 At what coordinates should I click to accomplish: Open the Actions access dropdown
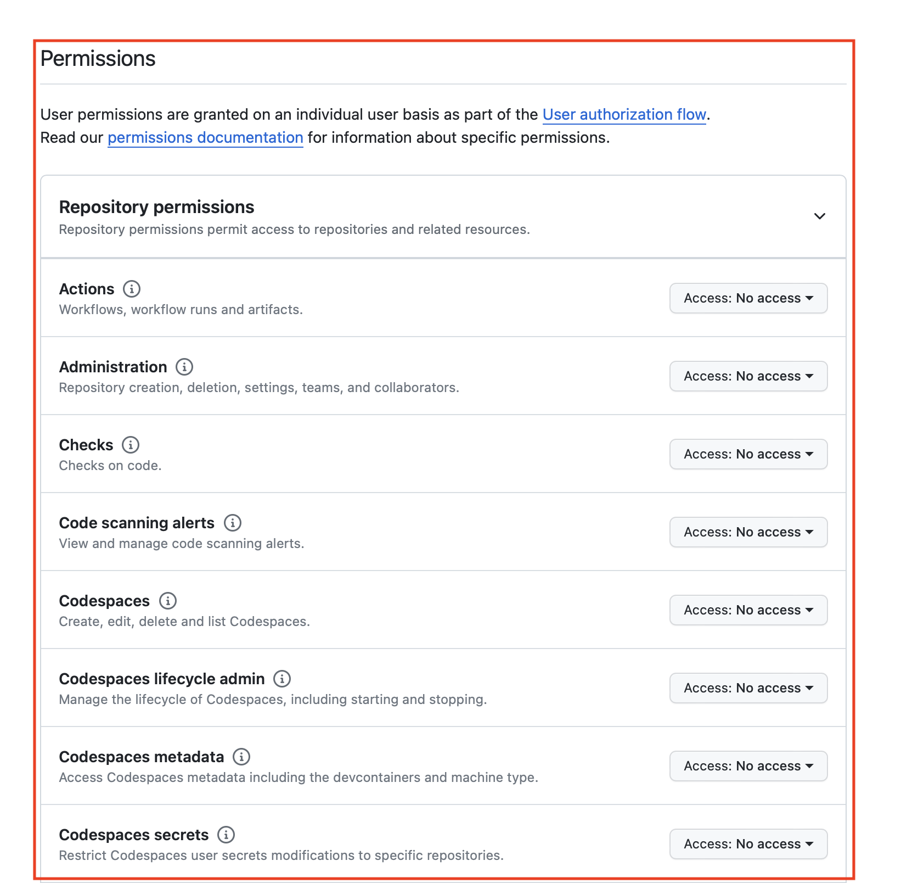point(748,298)
